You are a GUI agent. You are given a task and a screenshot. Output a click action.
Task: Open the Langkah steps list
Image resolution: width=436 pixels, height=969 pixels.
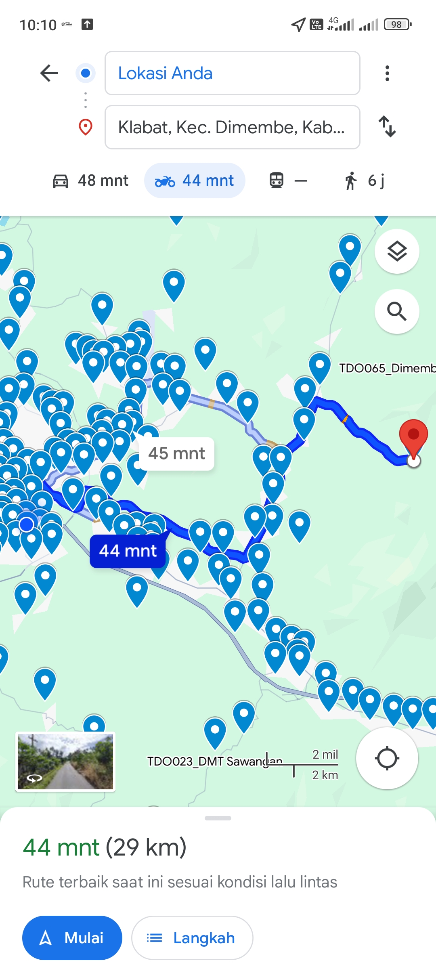coord(192,938)
